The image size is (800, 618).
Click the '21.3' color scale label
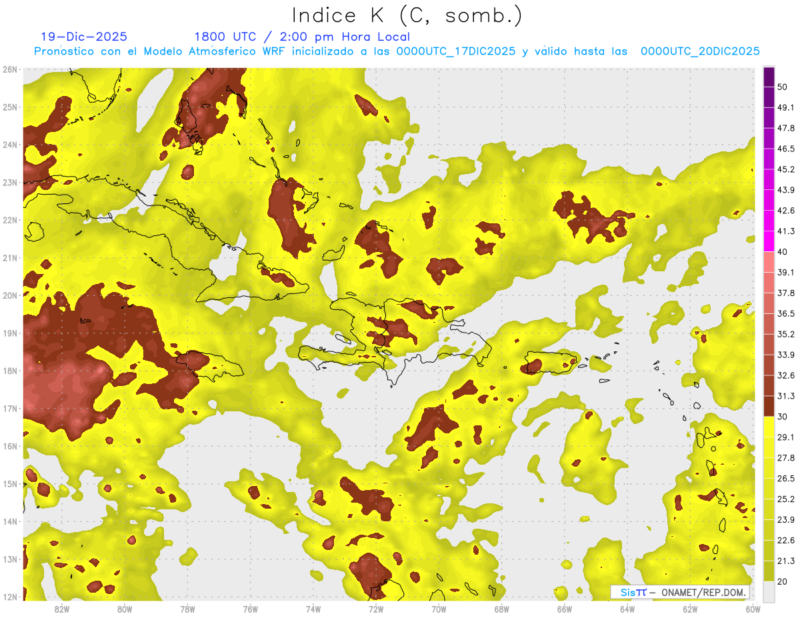point(785,561)
